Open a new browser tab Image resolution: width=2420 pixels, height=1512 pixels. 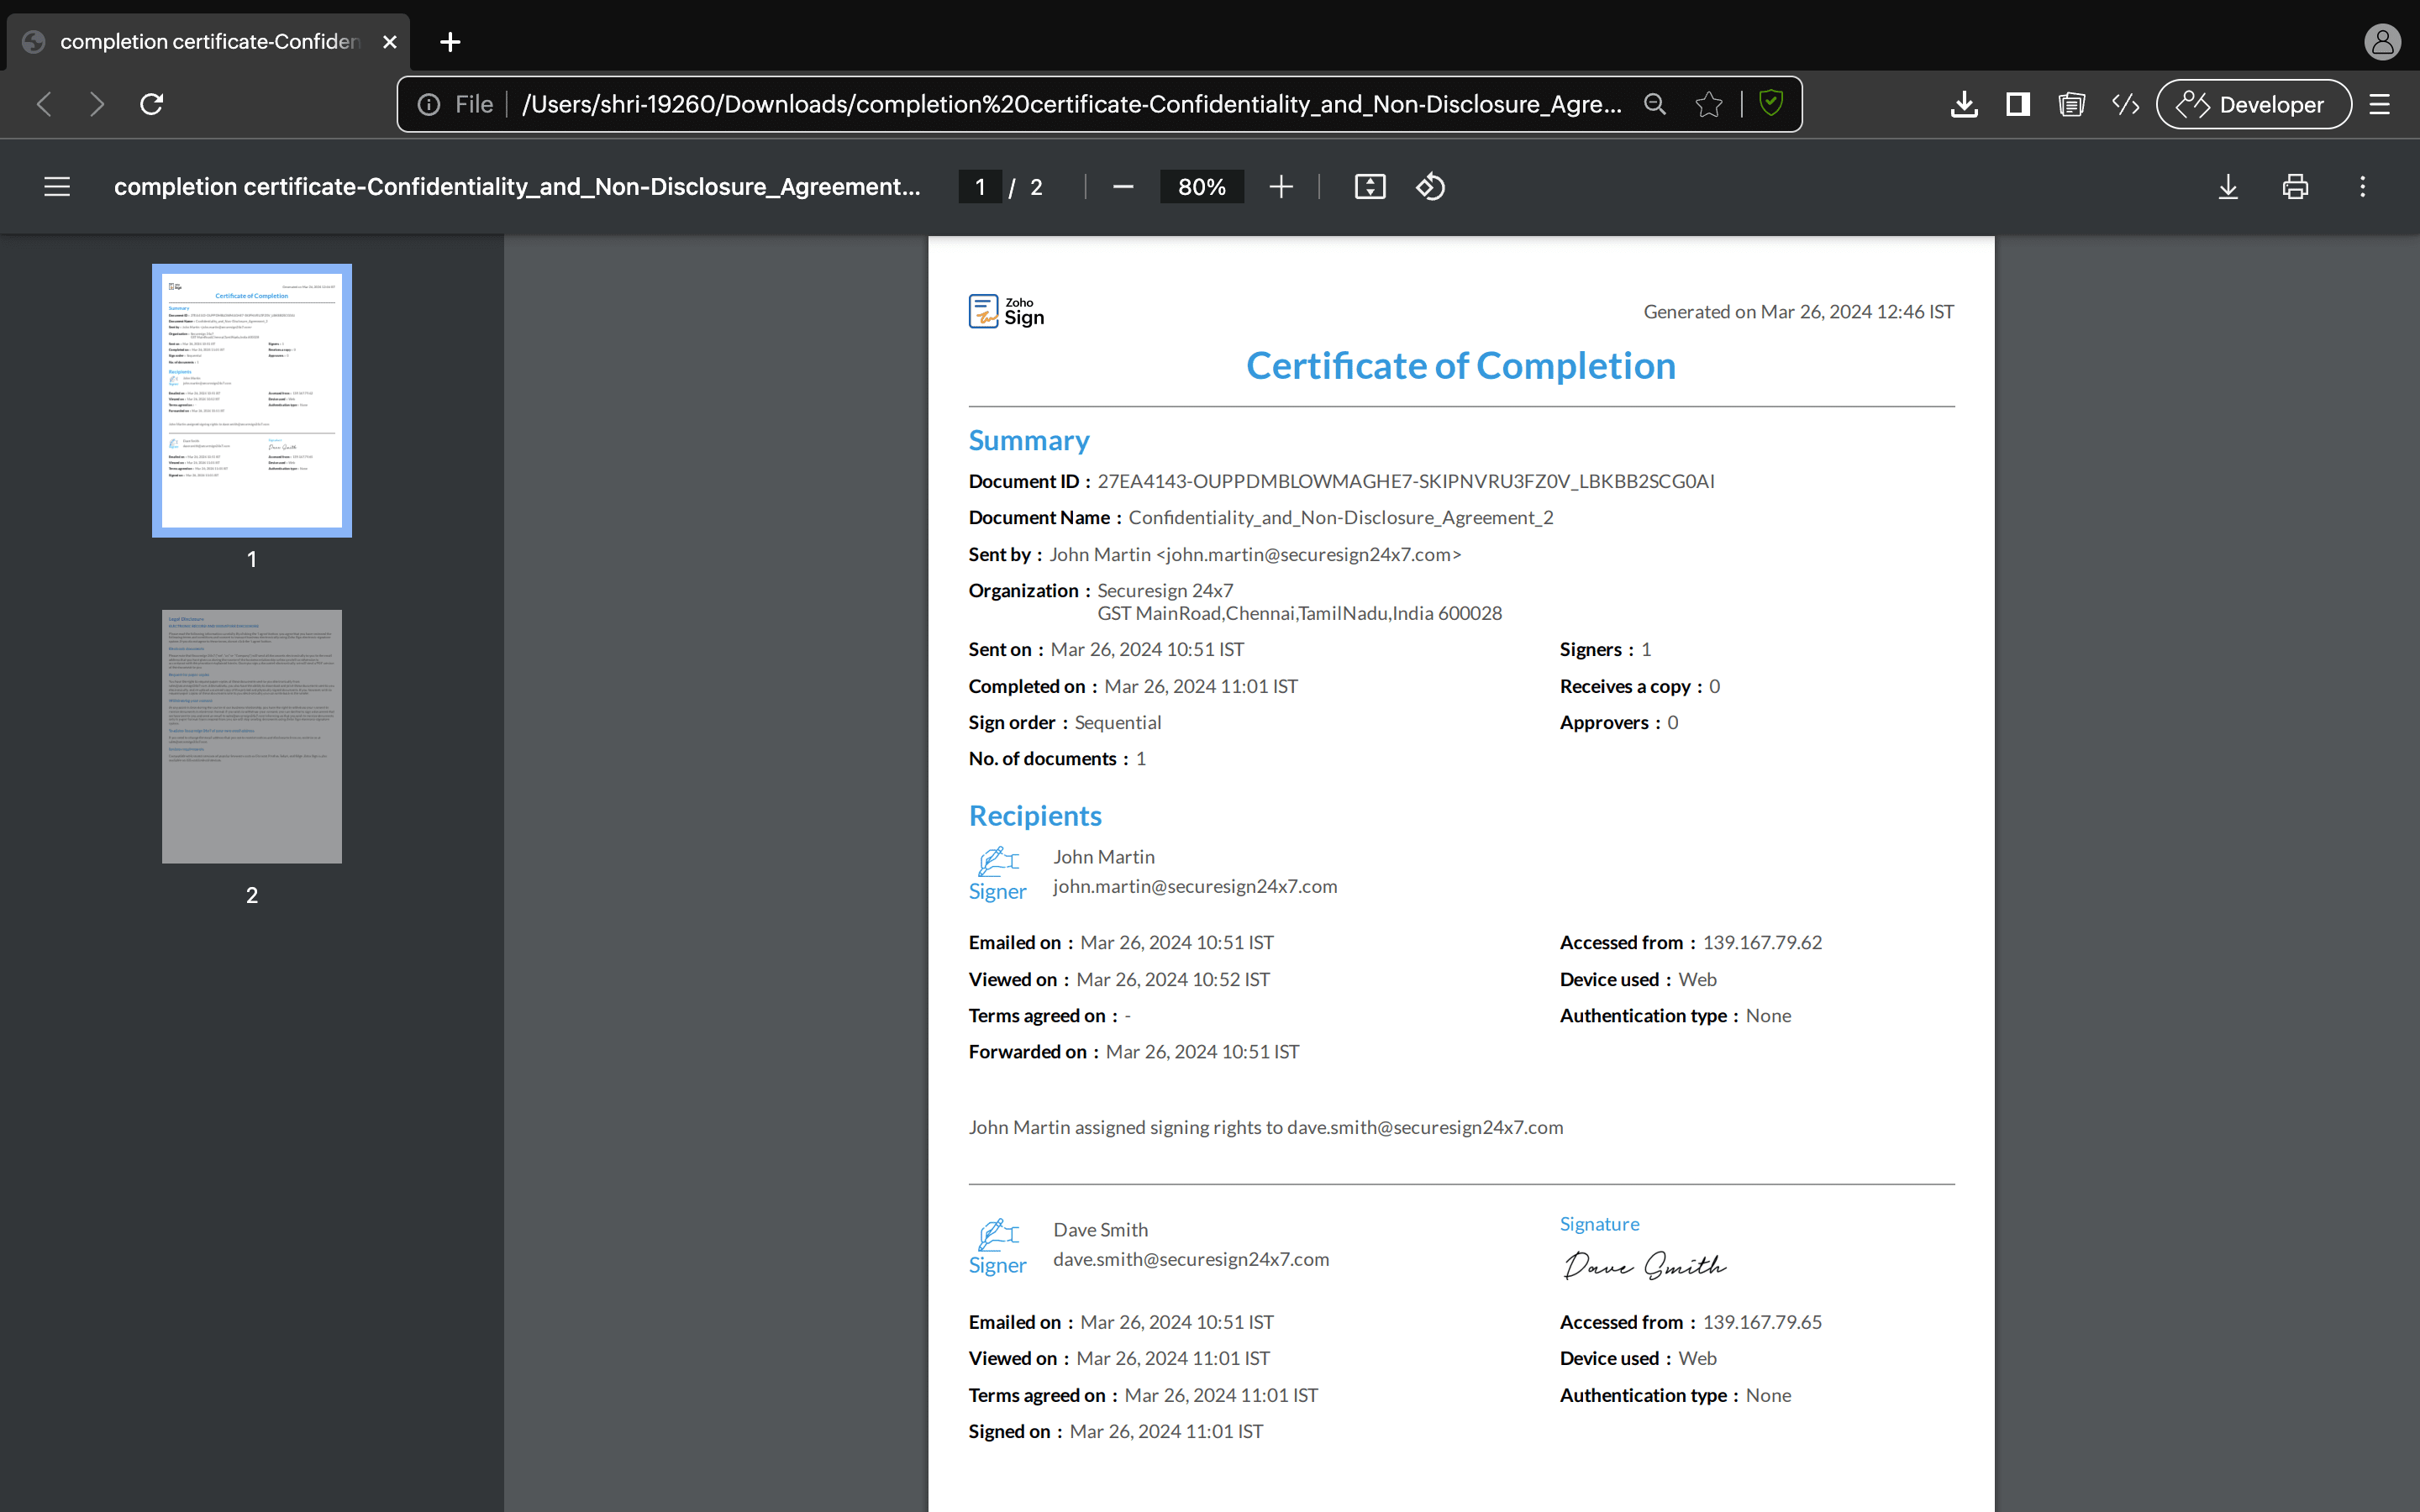(450, 42)
